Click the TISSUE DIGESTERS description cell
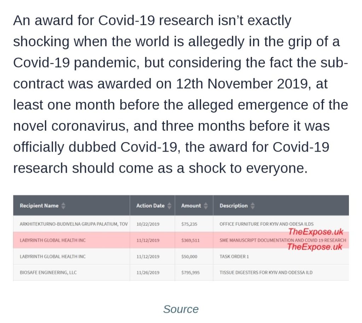 tap(266, 272)
